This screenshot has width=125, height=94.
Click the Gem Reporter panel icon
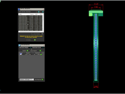(20, 45)
